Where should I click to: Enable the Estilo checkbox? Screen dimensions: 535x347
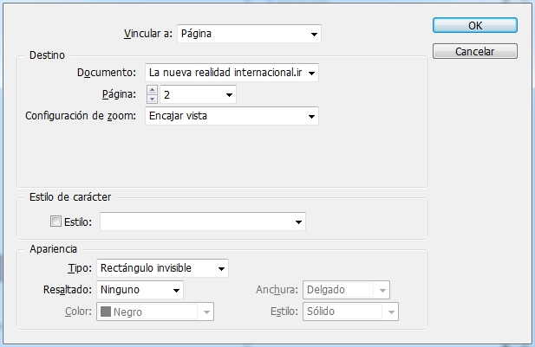tap(55, 222)
